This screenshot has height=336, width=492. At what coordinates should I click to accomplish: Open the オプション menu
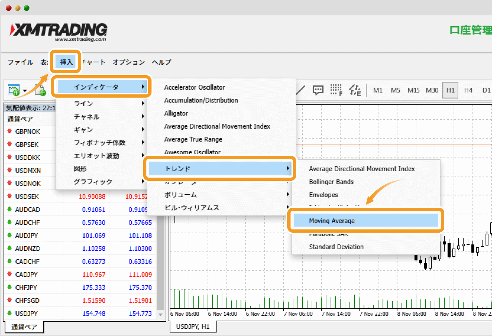[129, 62]
